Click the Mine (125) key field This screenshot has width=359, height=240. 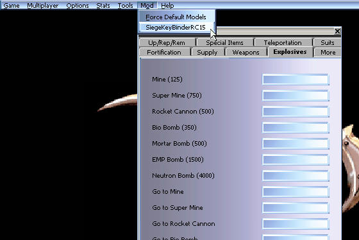[296, 80]
